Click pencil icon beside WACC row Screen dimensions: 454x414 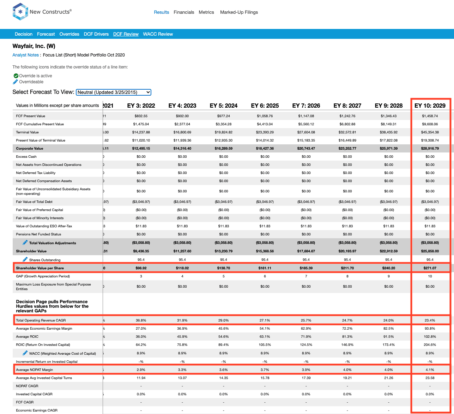tap(25, 353)
